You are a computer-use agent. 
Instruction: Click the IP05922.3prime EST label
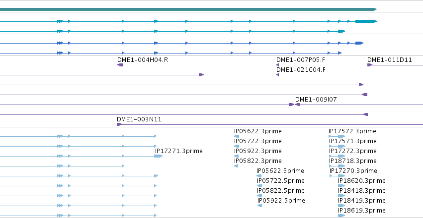257,151
